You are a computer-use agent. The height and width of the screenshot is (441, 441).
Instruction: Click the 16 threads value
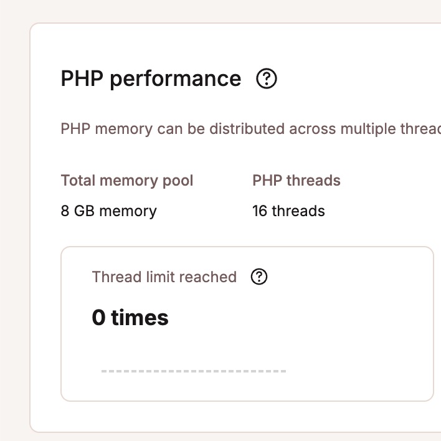[x=288, y=211]
